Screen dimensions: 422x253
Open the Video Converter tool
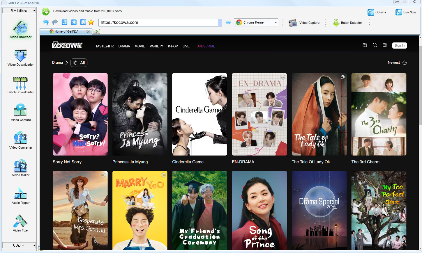(20, 140)
